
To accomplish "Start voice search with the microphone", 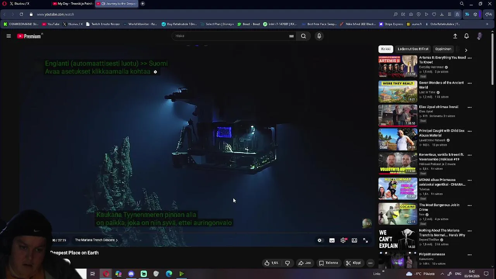I will click(319, 36).
